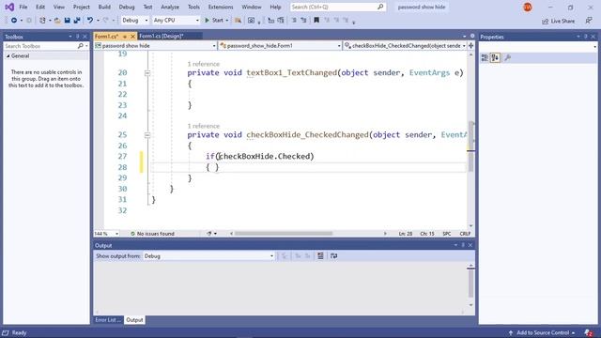Click the bookmark toggle icon in toolbar

[316, 21]
